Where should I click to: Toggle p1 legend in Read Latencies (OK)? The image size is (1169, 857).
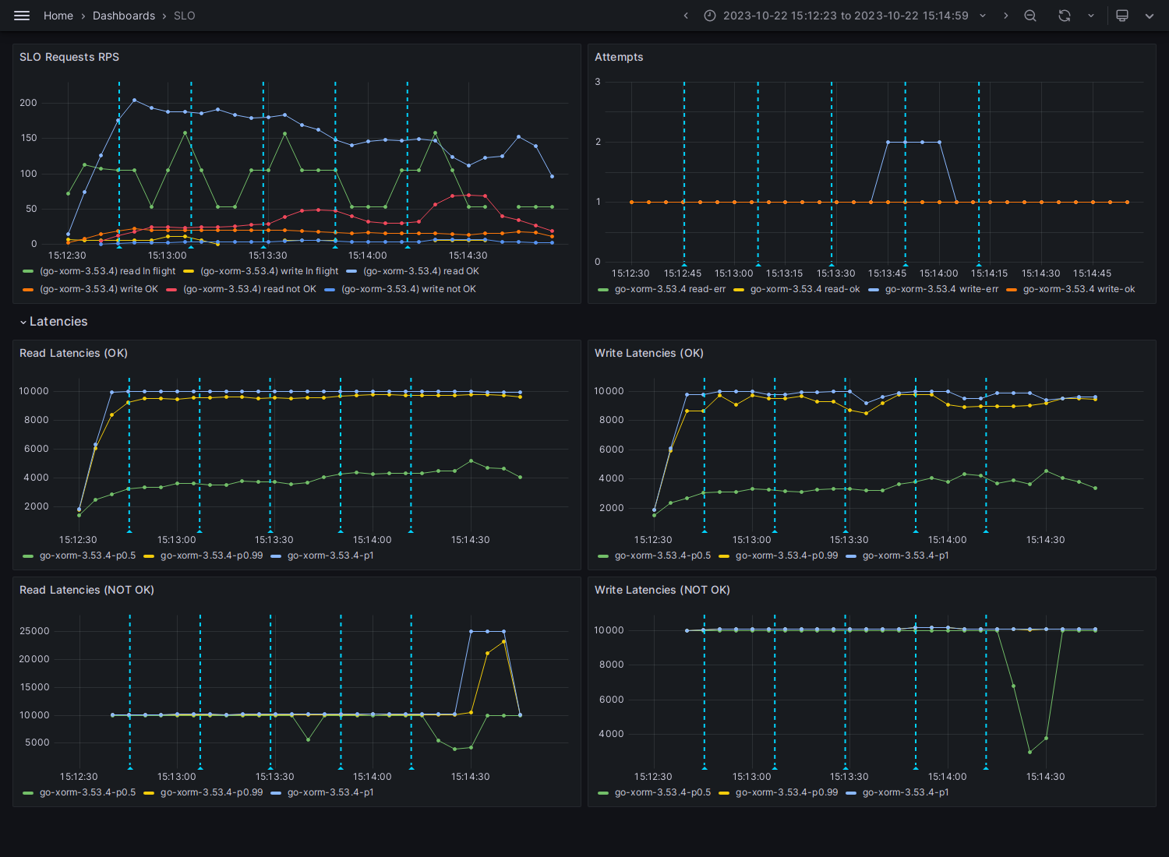coord(330,555)
